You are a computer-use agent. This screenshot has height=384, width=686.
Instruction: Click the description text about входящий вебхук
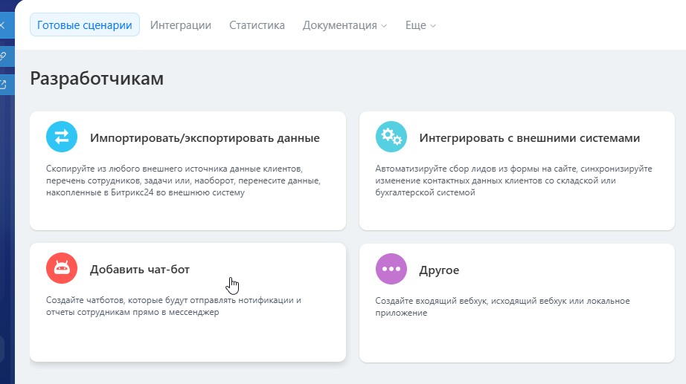click(502, 307)
